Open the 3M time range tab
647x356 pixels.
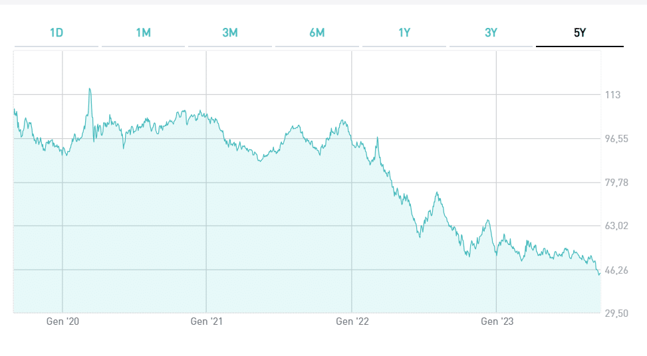230,33
